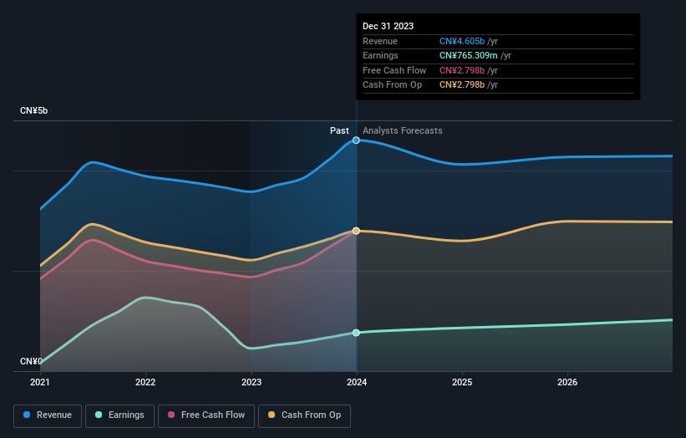Screen dimensions: 686x438
Task: Click the Revenue label in tooltip
Action: [380, 41]
